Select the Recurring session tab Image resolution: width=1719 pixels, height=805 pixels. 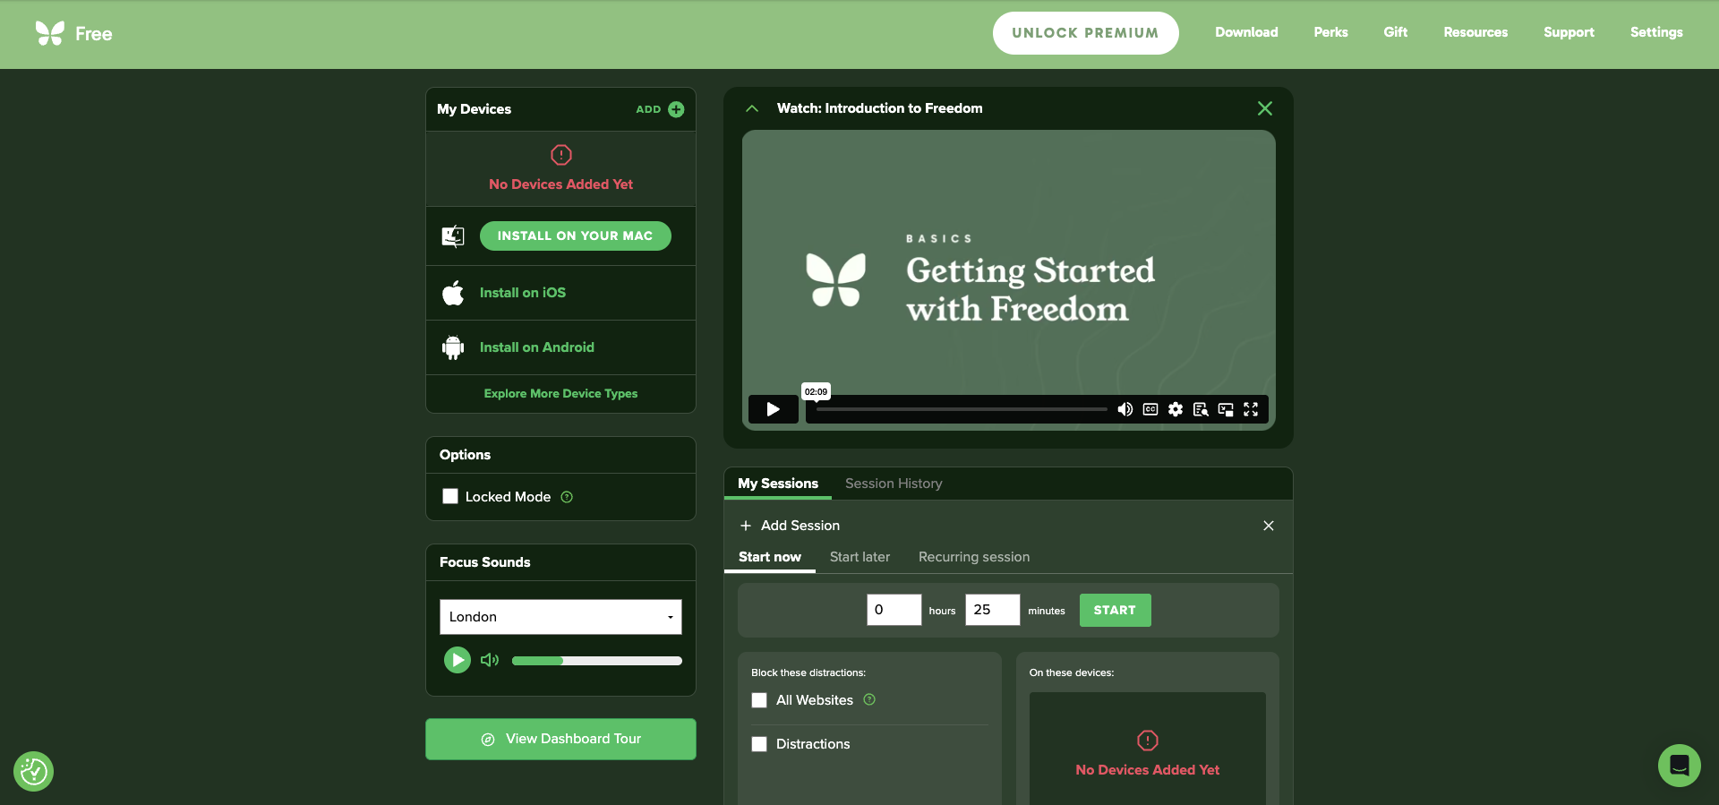[x=974, y=557]
